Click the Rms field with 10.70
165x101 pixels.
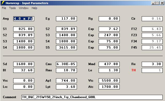66,70
